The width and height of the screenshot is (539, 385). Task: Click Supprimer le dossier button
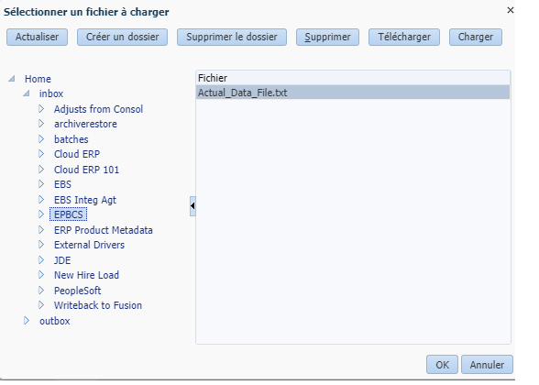click(232, 37)
